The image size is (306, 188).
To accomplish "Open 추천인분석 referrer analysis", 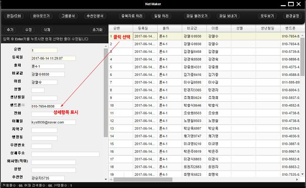I will (x=95, y=16).
